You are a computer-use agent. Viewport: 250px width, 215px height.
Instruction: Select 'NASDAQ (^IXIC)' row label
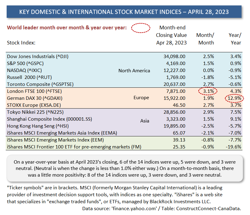click(24, 70)
